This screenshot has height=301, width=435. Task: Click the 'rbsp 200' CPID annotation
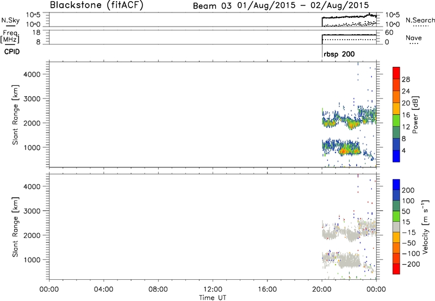click(x=339, y=54)
